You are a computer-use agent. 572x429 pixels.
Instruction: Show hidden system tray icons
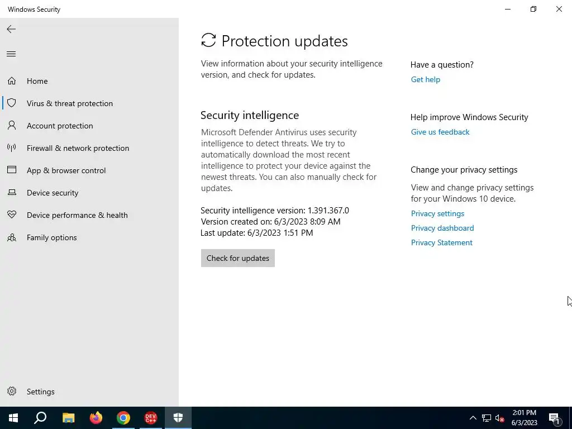click(x=473, y=418)
